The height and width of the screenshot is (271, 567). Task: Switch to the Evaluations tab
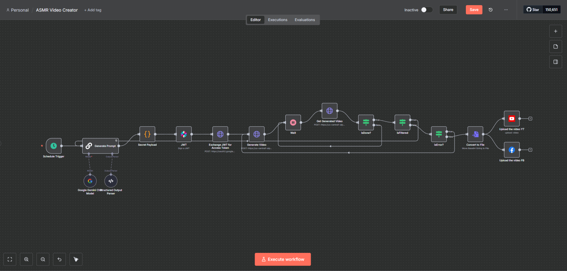click(x=305, y=20)
